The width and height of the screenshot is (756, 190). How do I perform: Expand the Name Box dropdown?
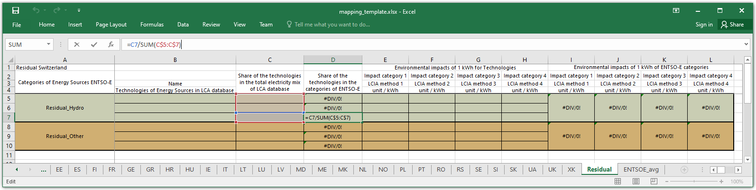pos(48,44)
